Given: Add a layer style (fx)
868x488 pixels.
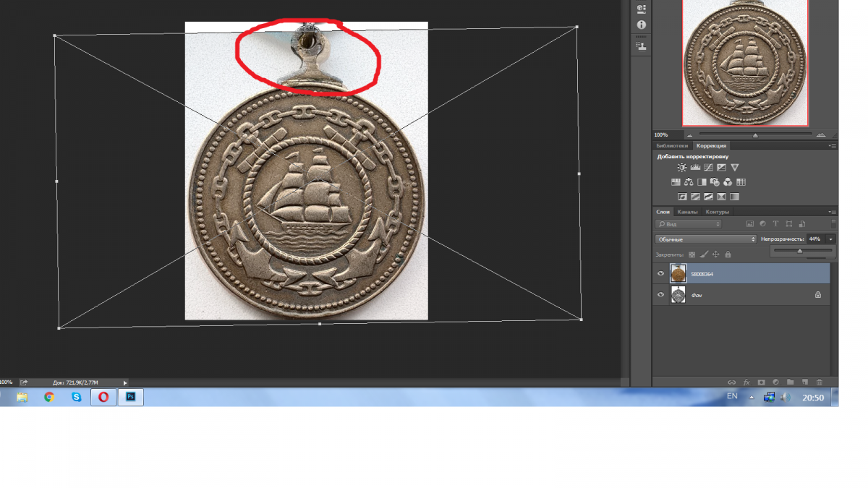Looking at the screenshot, I should tap(746, 382).
